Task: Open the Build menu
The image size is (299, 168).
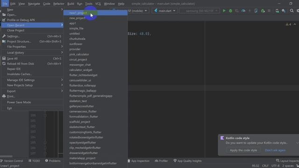Action: [x=71, y=4]
